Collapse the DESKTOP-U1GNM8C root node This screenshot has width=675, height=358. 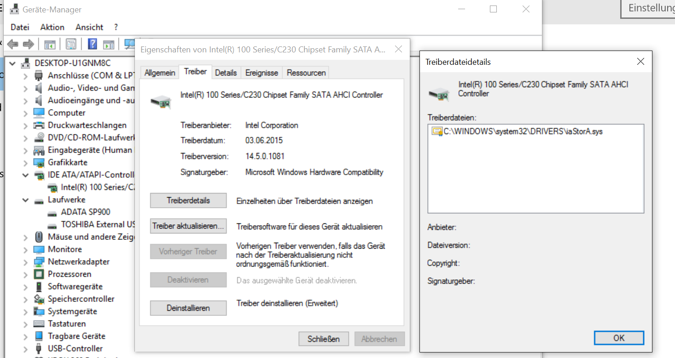click(x=13, y=63)
